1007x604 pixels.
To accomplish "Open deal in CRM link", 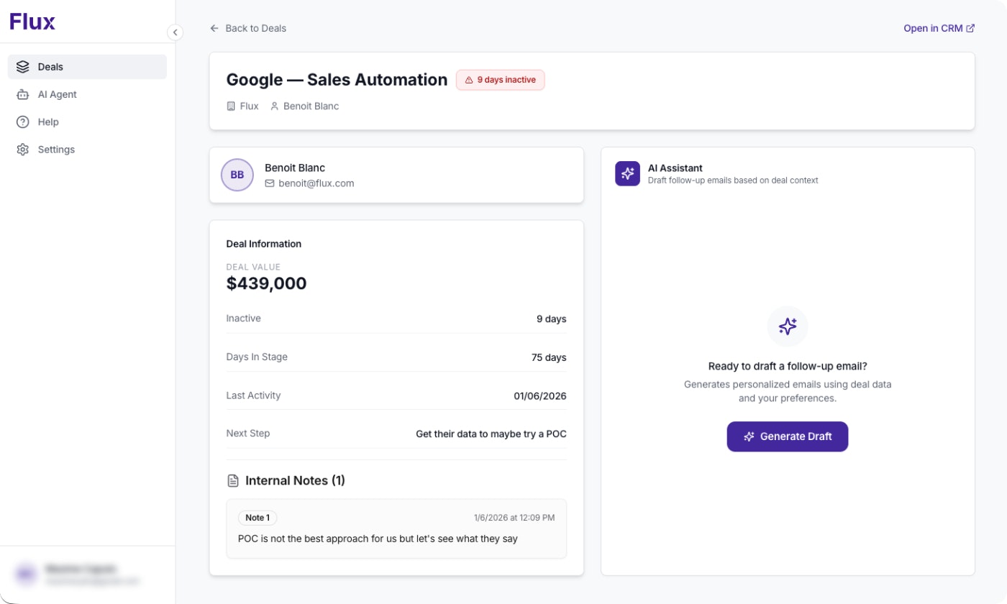I will [939, 28].
